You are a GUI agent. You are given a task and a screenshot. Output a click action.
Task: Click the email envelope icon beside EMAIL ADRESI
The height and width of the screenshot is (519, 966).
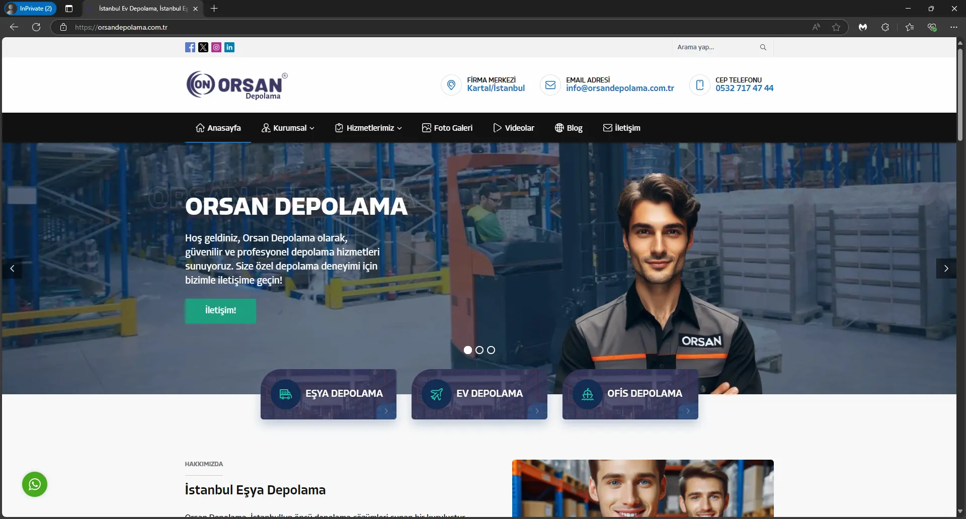click(x=550, y=84)
